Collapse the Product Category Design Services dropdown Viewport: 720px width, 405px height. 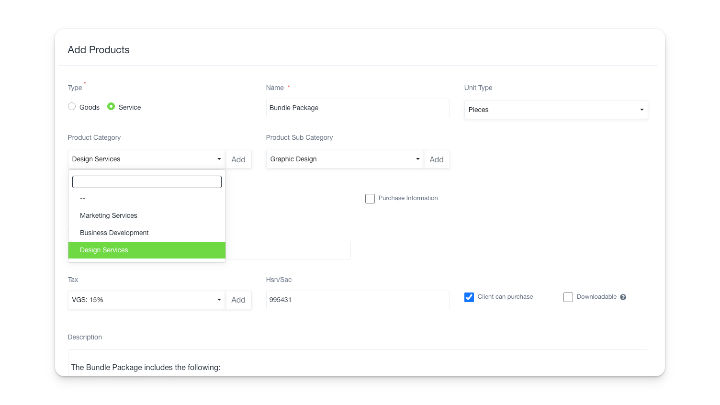point(146,159)
